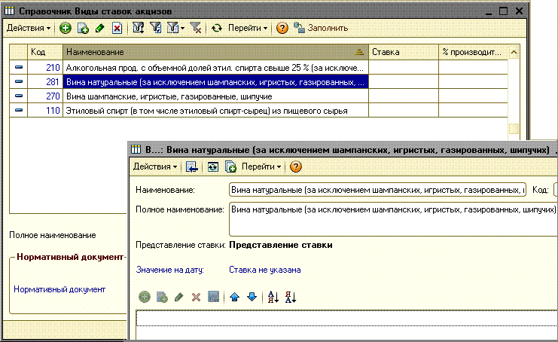Screen dimensions: 558x342
Task: Click the Наименование column header
Action: pos(215,52)
